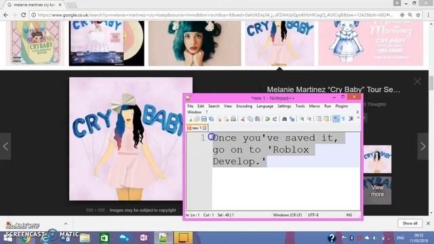The width and height of the screenshot is (434, 244).
Task: Click the Paste icon in Notepad++ toolbar
Action: coord(258,119)
